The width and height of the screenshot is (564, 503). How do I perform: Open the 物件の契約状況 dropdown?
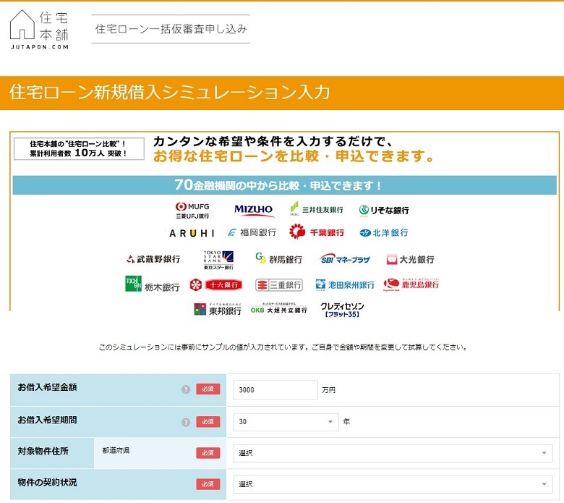(x=393, y=484)
